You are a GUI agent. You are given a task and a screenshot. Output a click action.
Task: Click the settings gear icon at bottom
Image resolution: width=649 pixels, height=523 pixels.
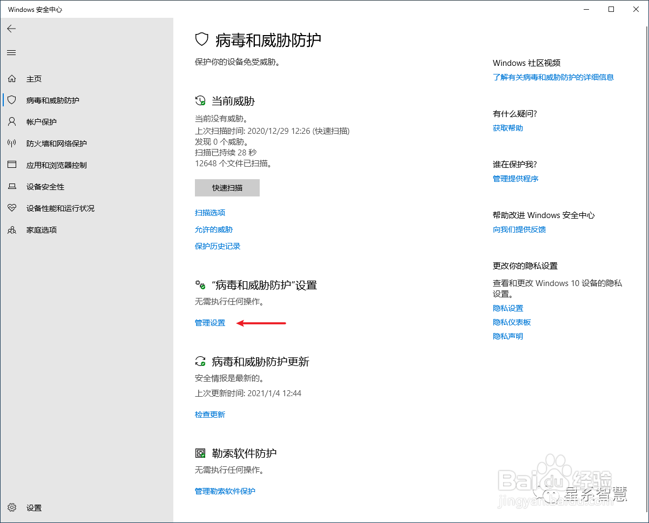(x=12, y=507)
